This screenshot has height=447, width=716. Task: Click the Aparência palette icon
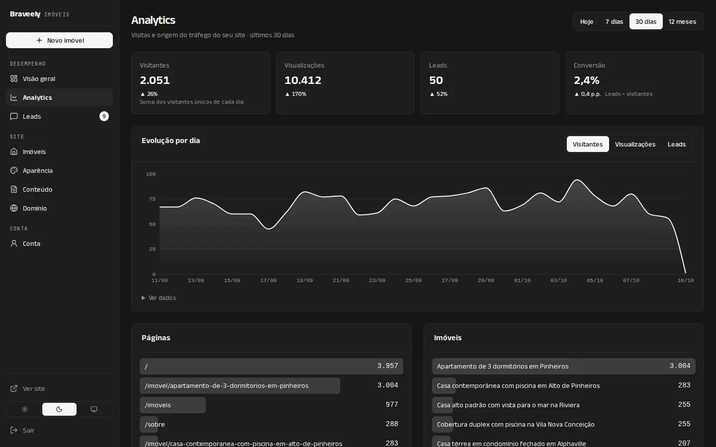tap(14, 170)
